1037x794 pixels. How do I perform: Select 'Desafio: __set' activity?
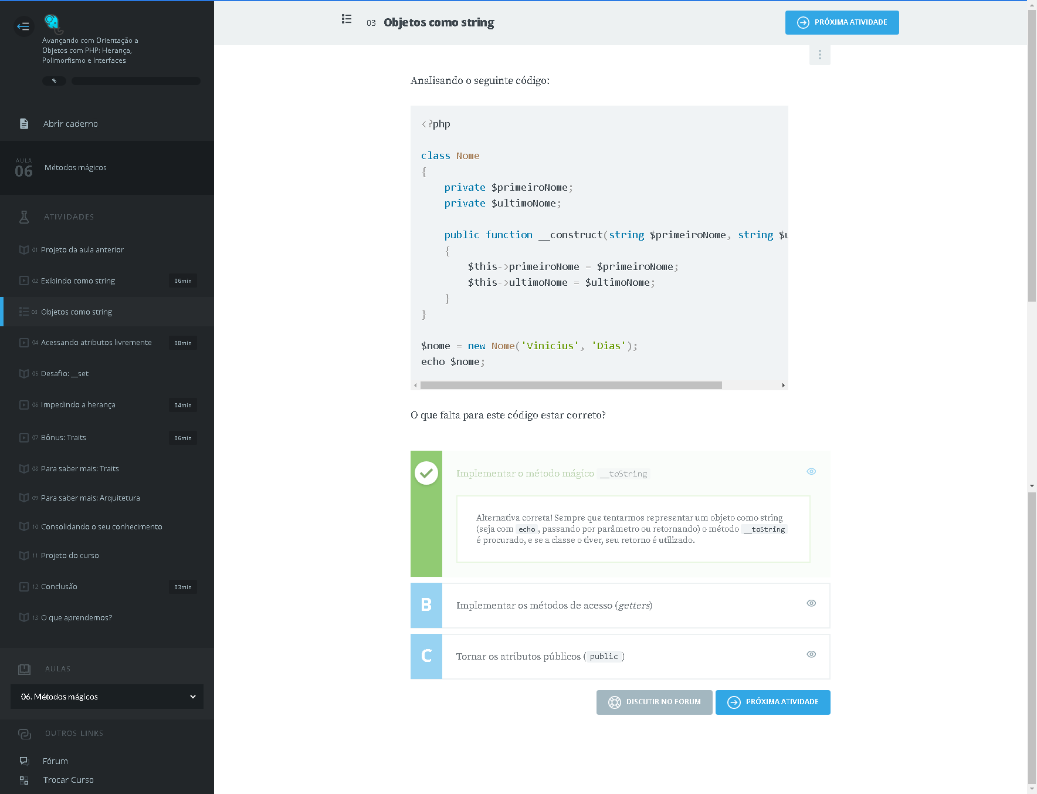pos(65,374)
